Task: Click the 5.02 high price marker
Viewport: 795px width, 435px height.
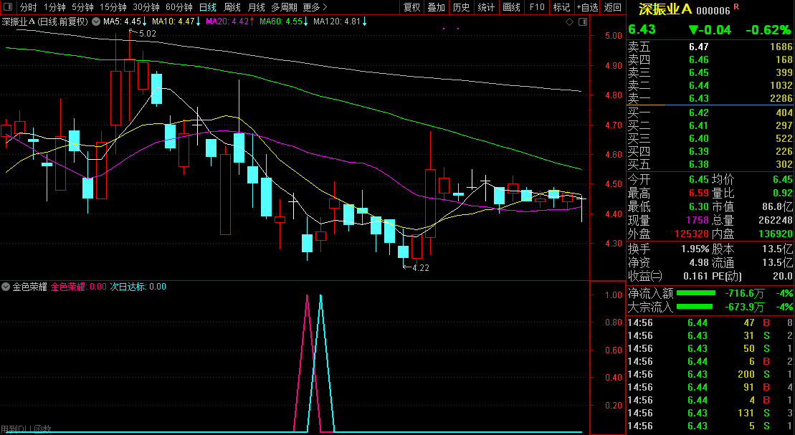Action: 146,34
